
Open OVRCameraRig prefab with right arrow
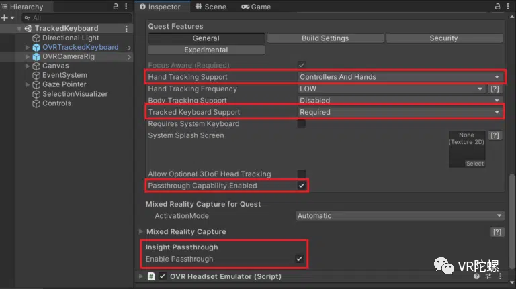[x=129, y=57]
